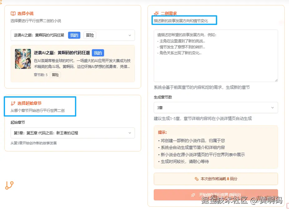
Task: Toggle the 我的 badge in the novel selector row
Action: tap(74, 35)
